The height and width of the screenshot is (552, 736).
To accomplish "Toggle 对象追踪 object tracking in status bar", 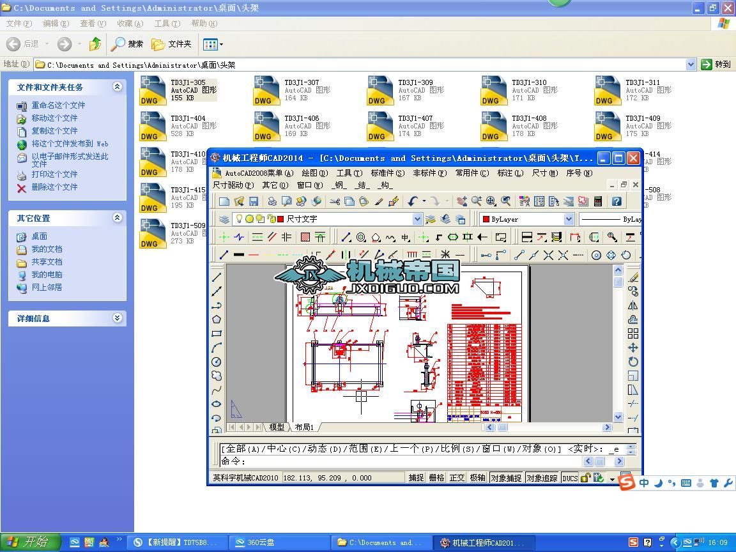I will point(542,478).
